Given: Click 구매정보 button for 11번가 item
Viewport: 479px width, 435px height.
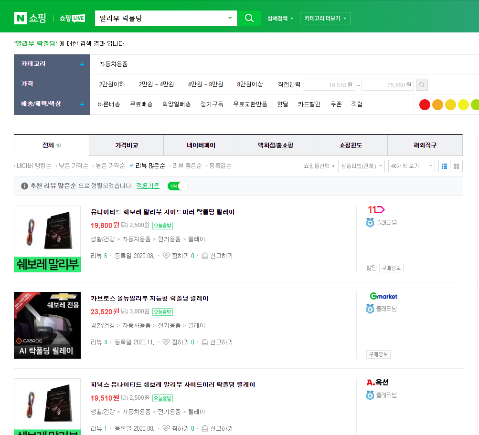Looking at the screenshot, I should [391, 268].
